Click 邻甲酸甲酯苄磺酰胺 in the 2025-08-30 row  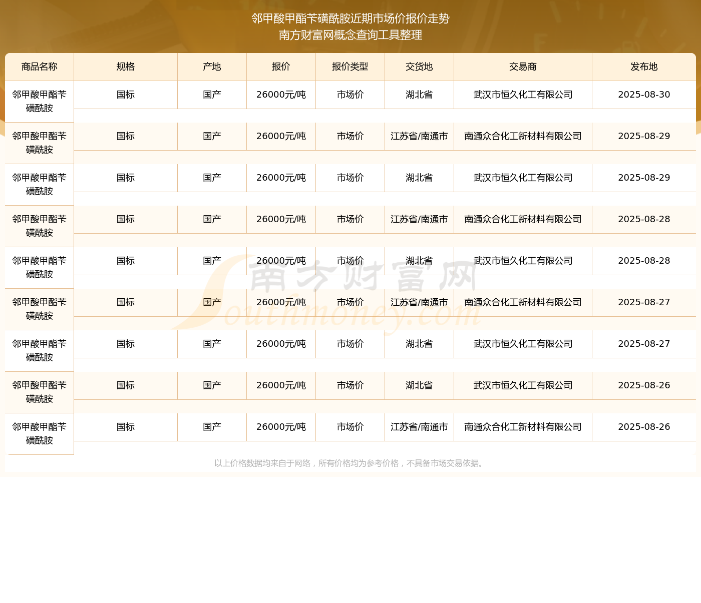tap(40, 101)
